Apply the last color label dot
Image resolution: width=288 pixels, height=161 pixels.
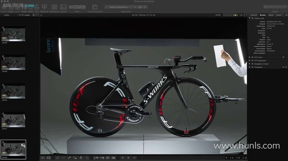click(x=237, y=15)
